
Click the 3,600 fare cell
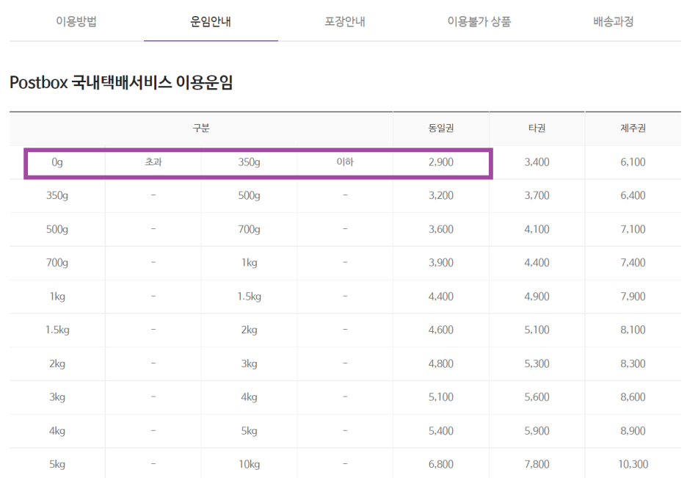point(441,229)
